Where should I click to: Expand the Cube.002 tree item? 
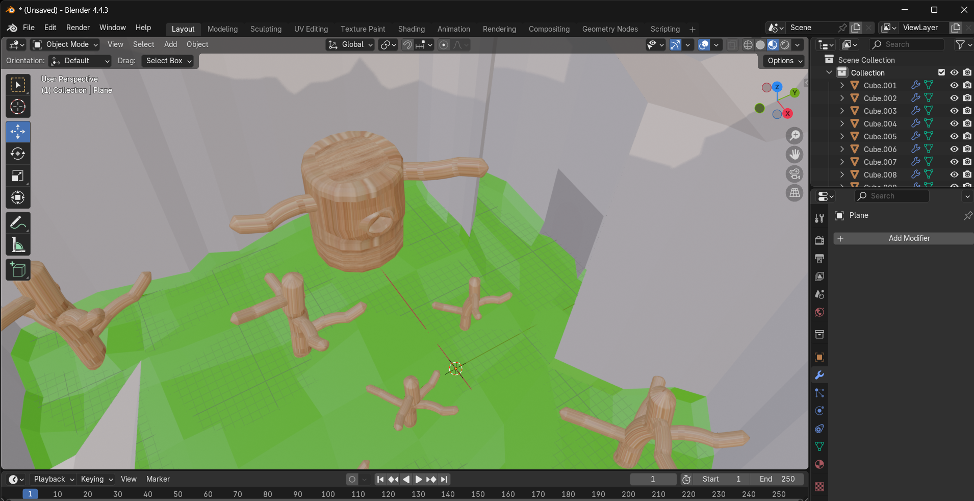point(842,98)
